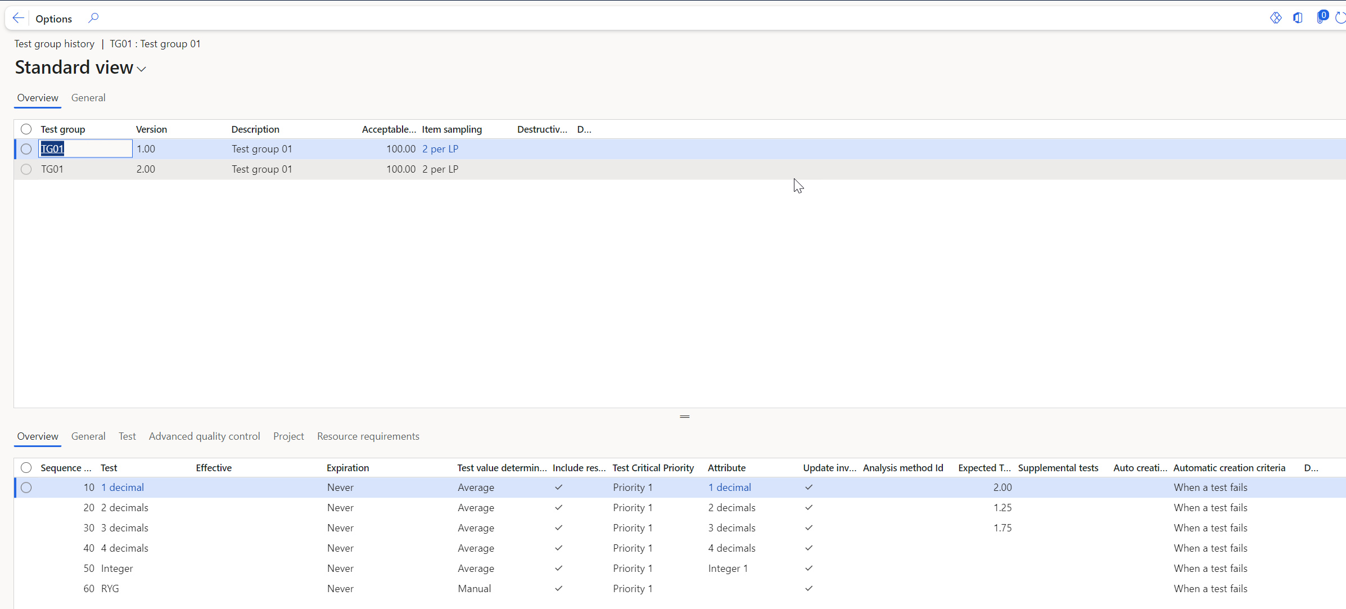
Task: Sort by the Version column header
Action: click(x=151, y=129)
